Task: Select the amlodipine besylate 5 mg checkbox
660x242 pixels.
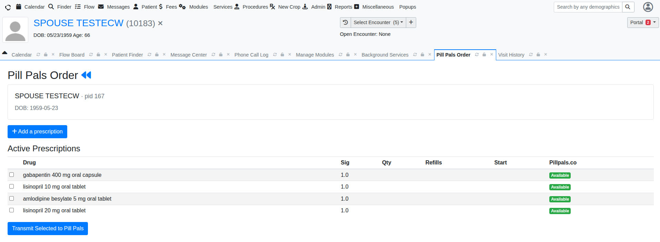Action: [12, 199]
